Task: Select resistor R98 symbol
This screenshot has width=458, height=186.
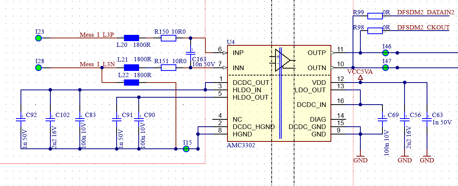Action: [x=375, y=30]
